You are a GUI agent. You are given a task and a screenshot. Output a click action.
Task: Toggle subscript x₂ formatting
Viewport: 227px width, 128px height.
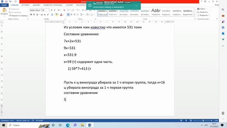point(45,15)
